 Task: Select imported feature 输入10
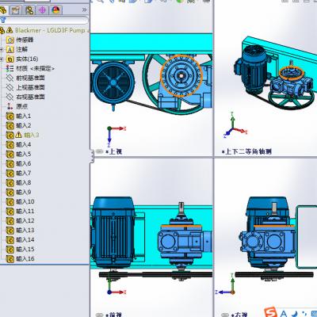25,201
